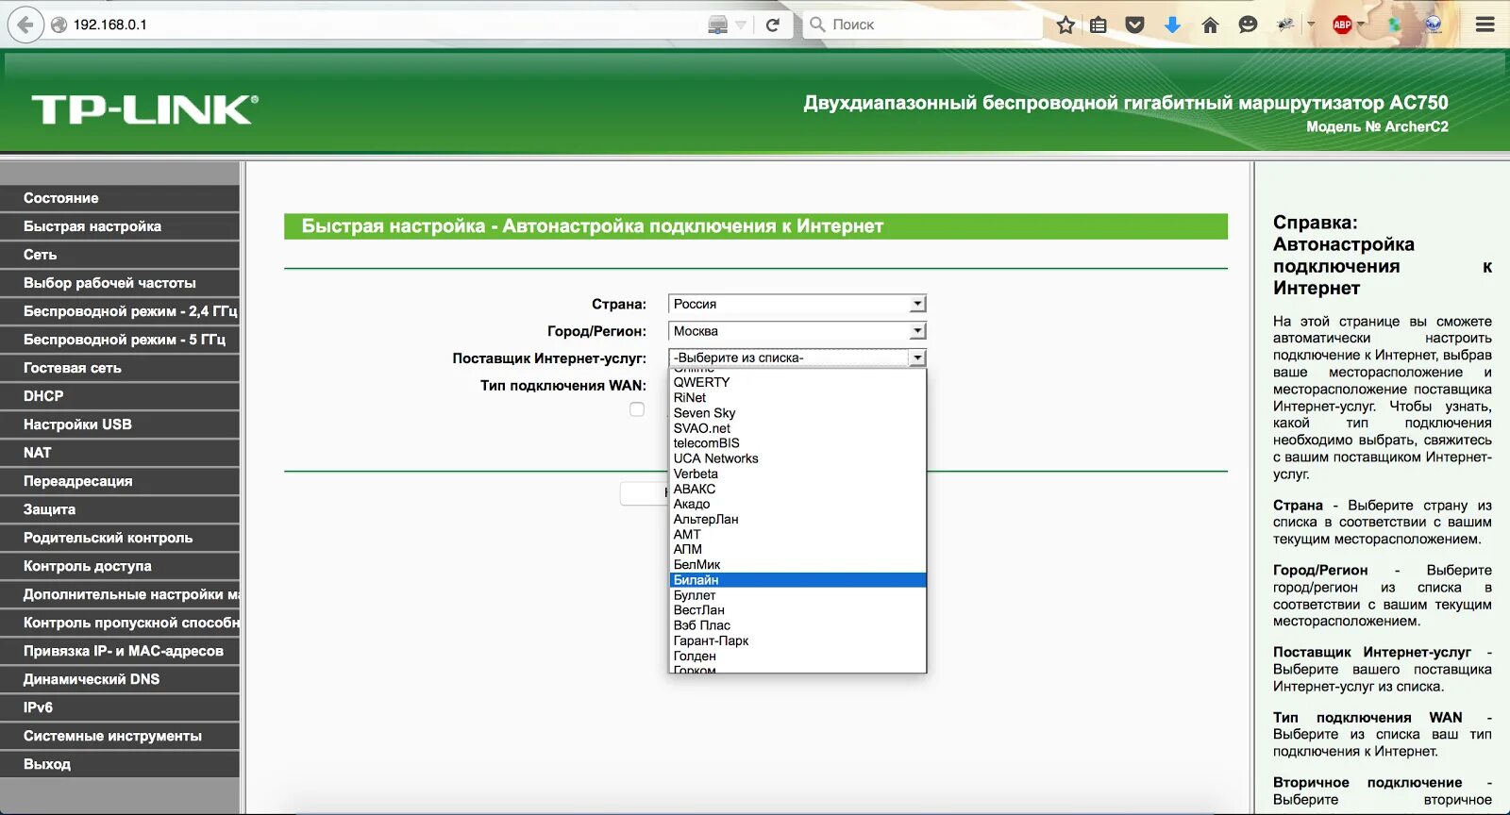This screenshot has width=1510, height=815.
Task: Open Беспроводной режим - 2,4 ГГц
Action: [x=120, y=311]
